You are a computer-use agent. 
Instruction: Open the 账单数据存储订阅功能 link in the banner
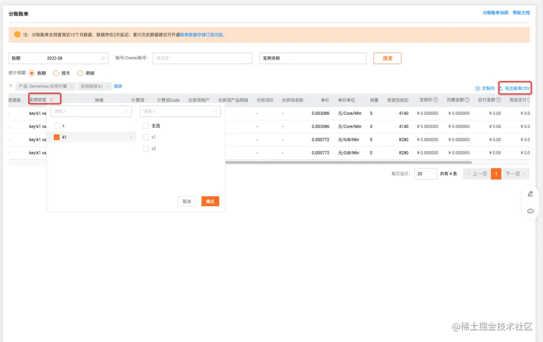point(202,35)
